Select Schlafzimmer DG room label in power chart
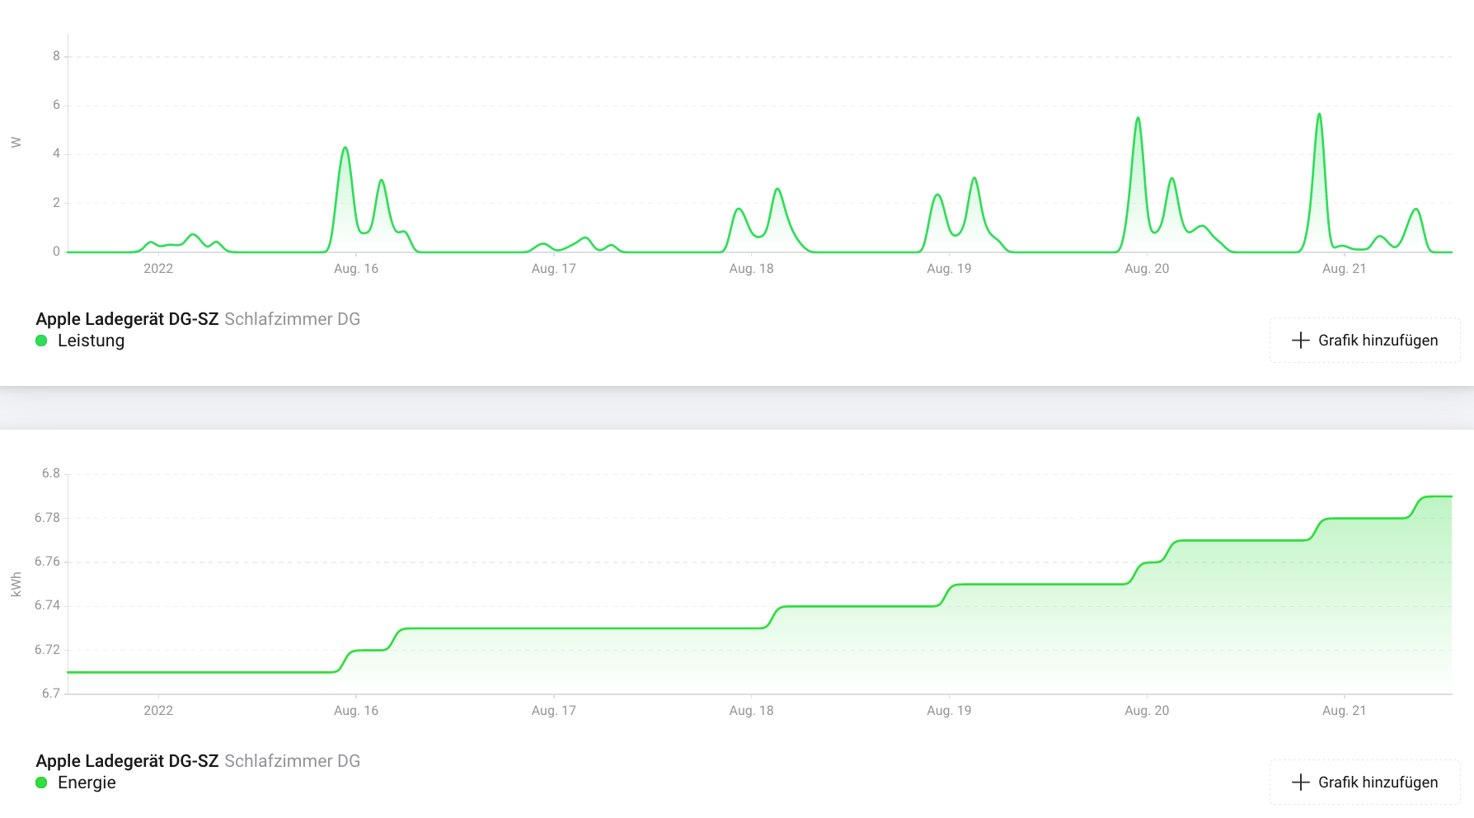Screen dimensions: 1474x818 pyautogui.click(x=292, y=319)
